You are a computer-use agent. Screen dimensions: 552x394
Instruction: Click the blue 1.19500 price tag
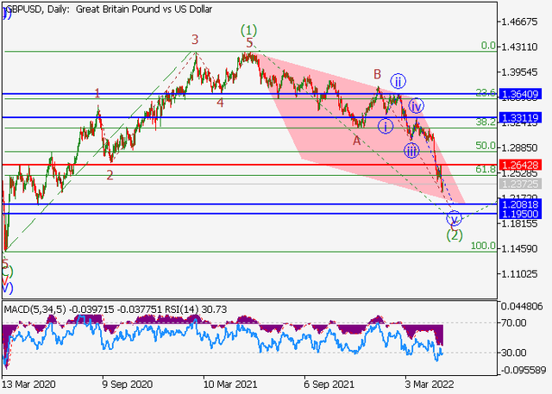(520, 214)
